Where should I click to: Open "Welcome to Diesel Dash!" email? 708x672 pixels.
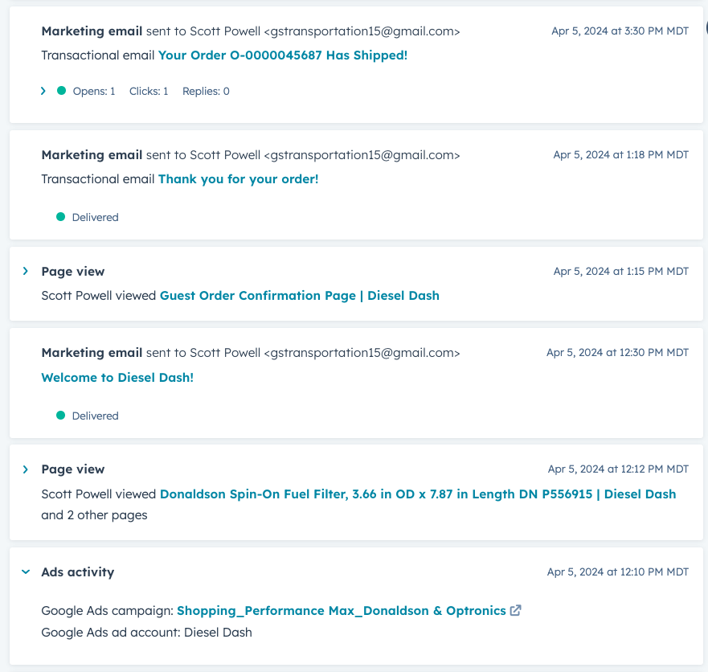[x=117, y=378]
